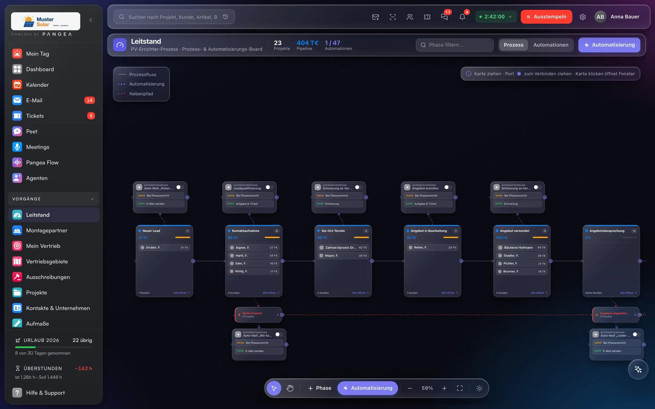655x409 pixels.
Task: Open the settings gear in top bar
Action: pos(582,17)
